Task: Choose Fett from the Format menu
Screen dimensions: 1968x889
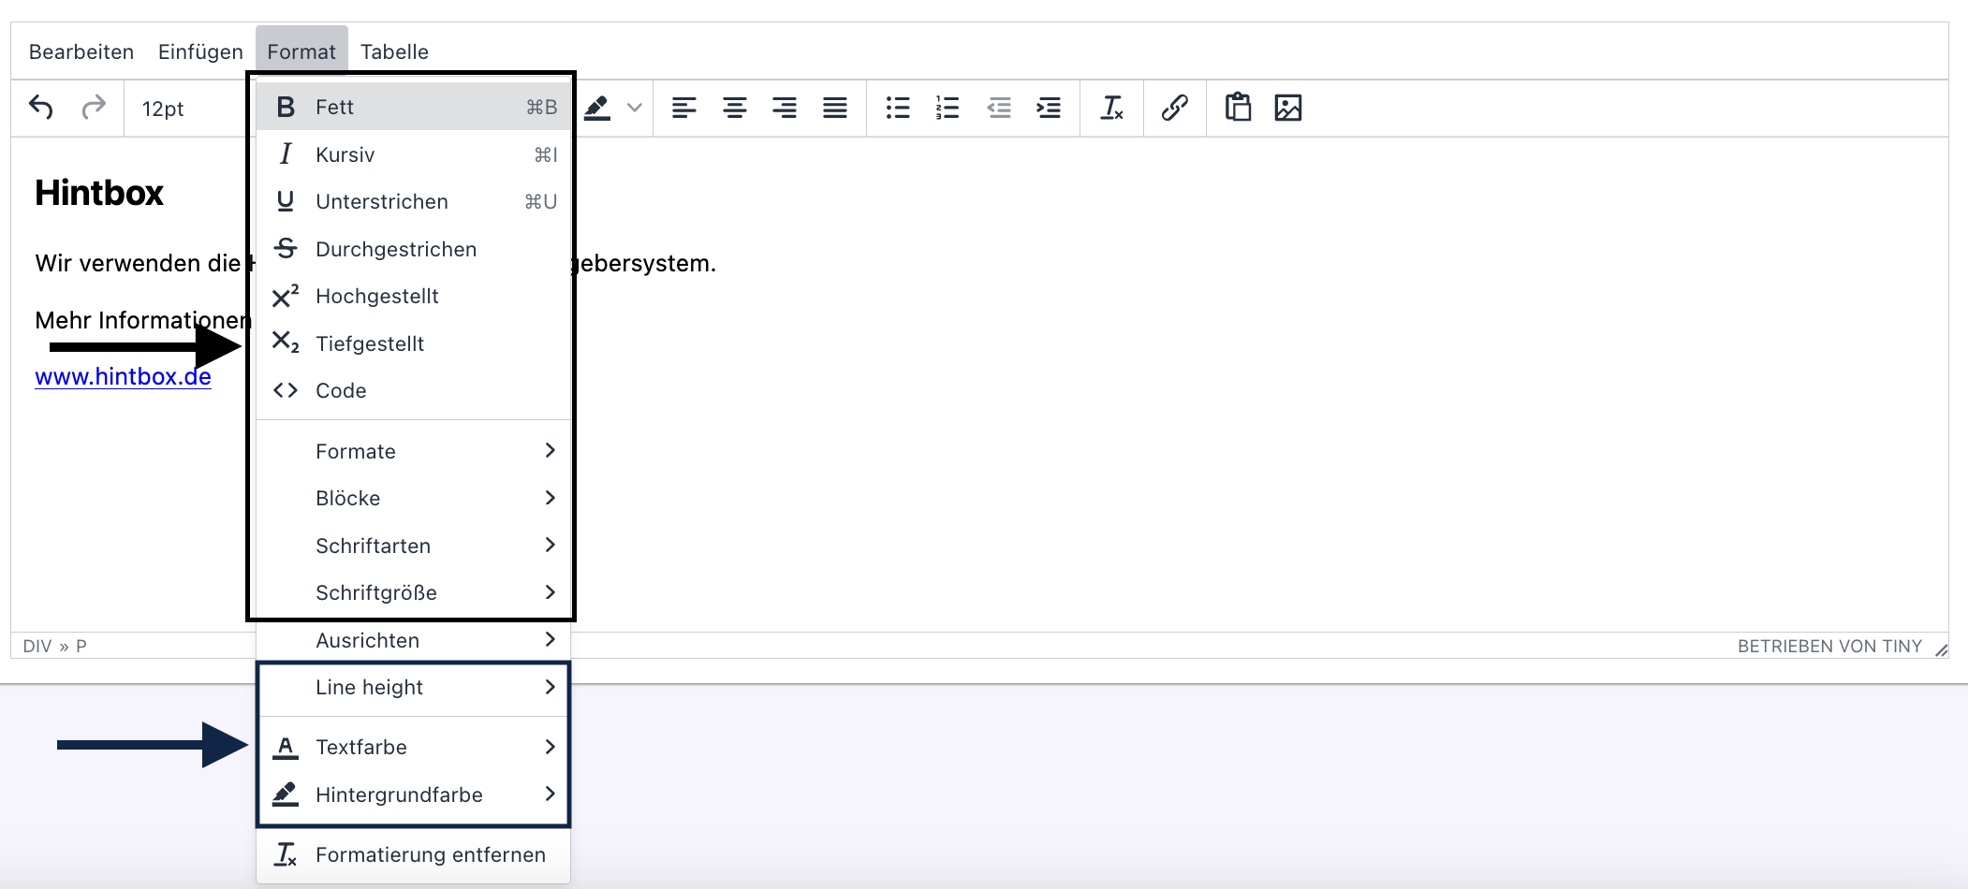Action: pyautogui.click(x=413, y=107)
